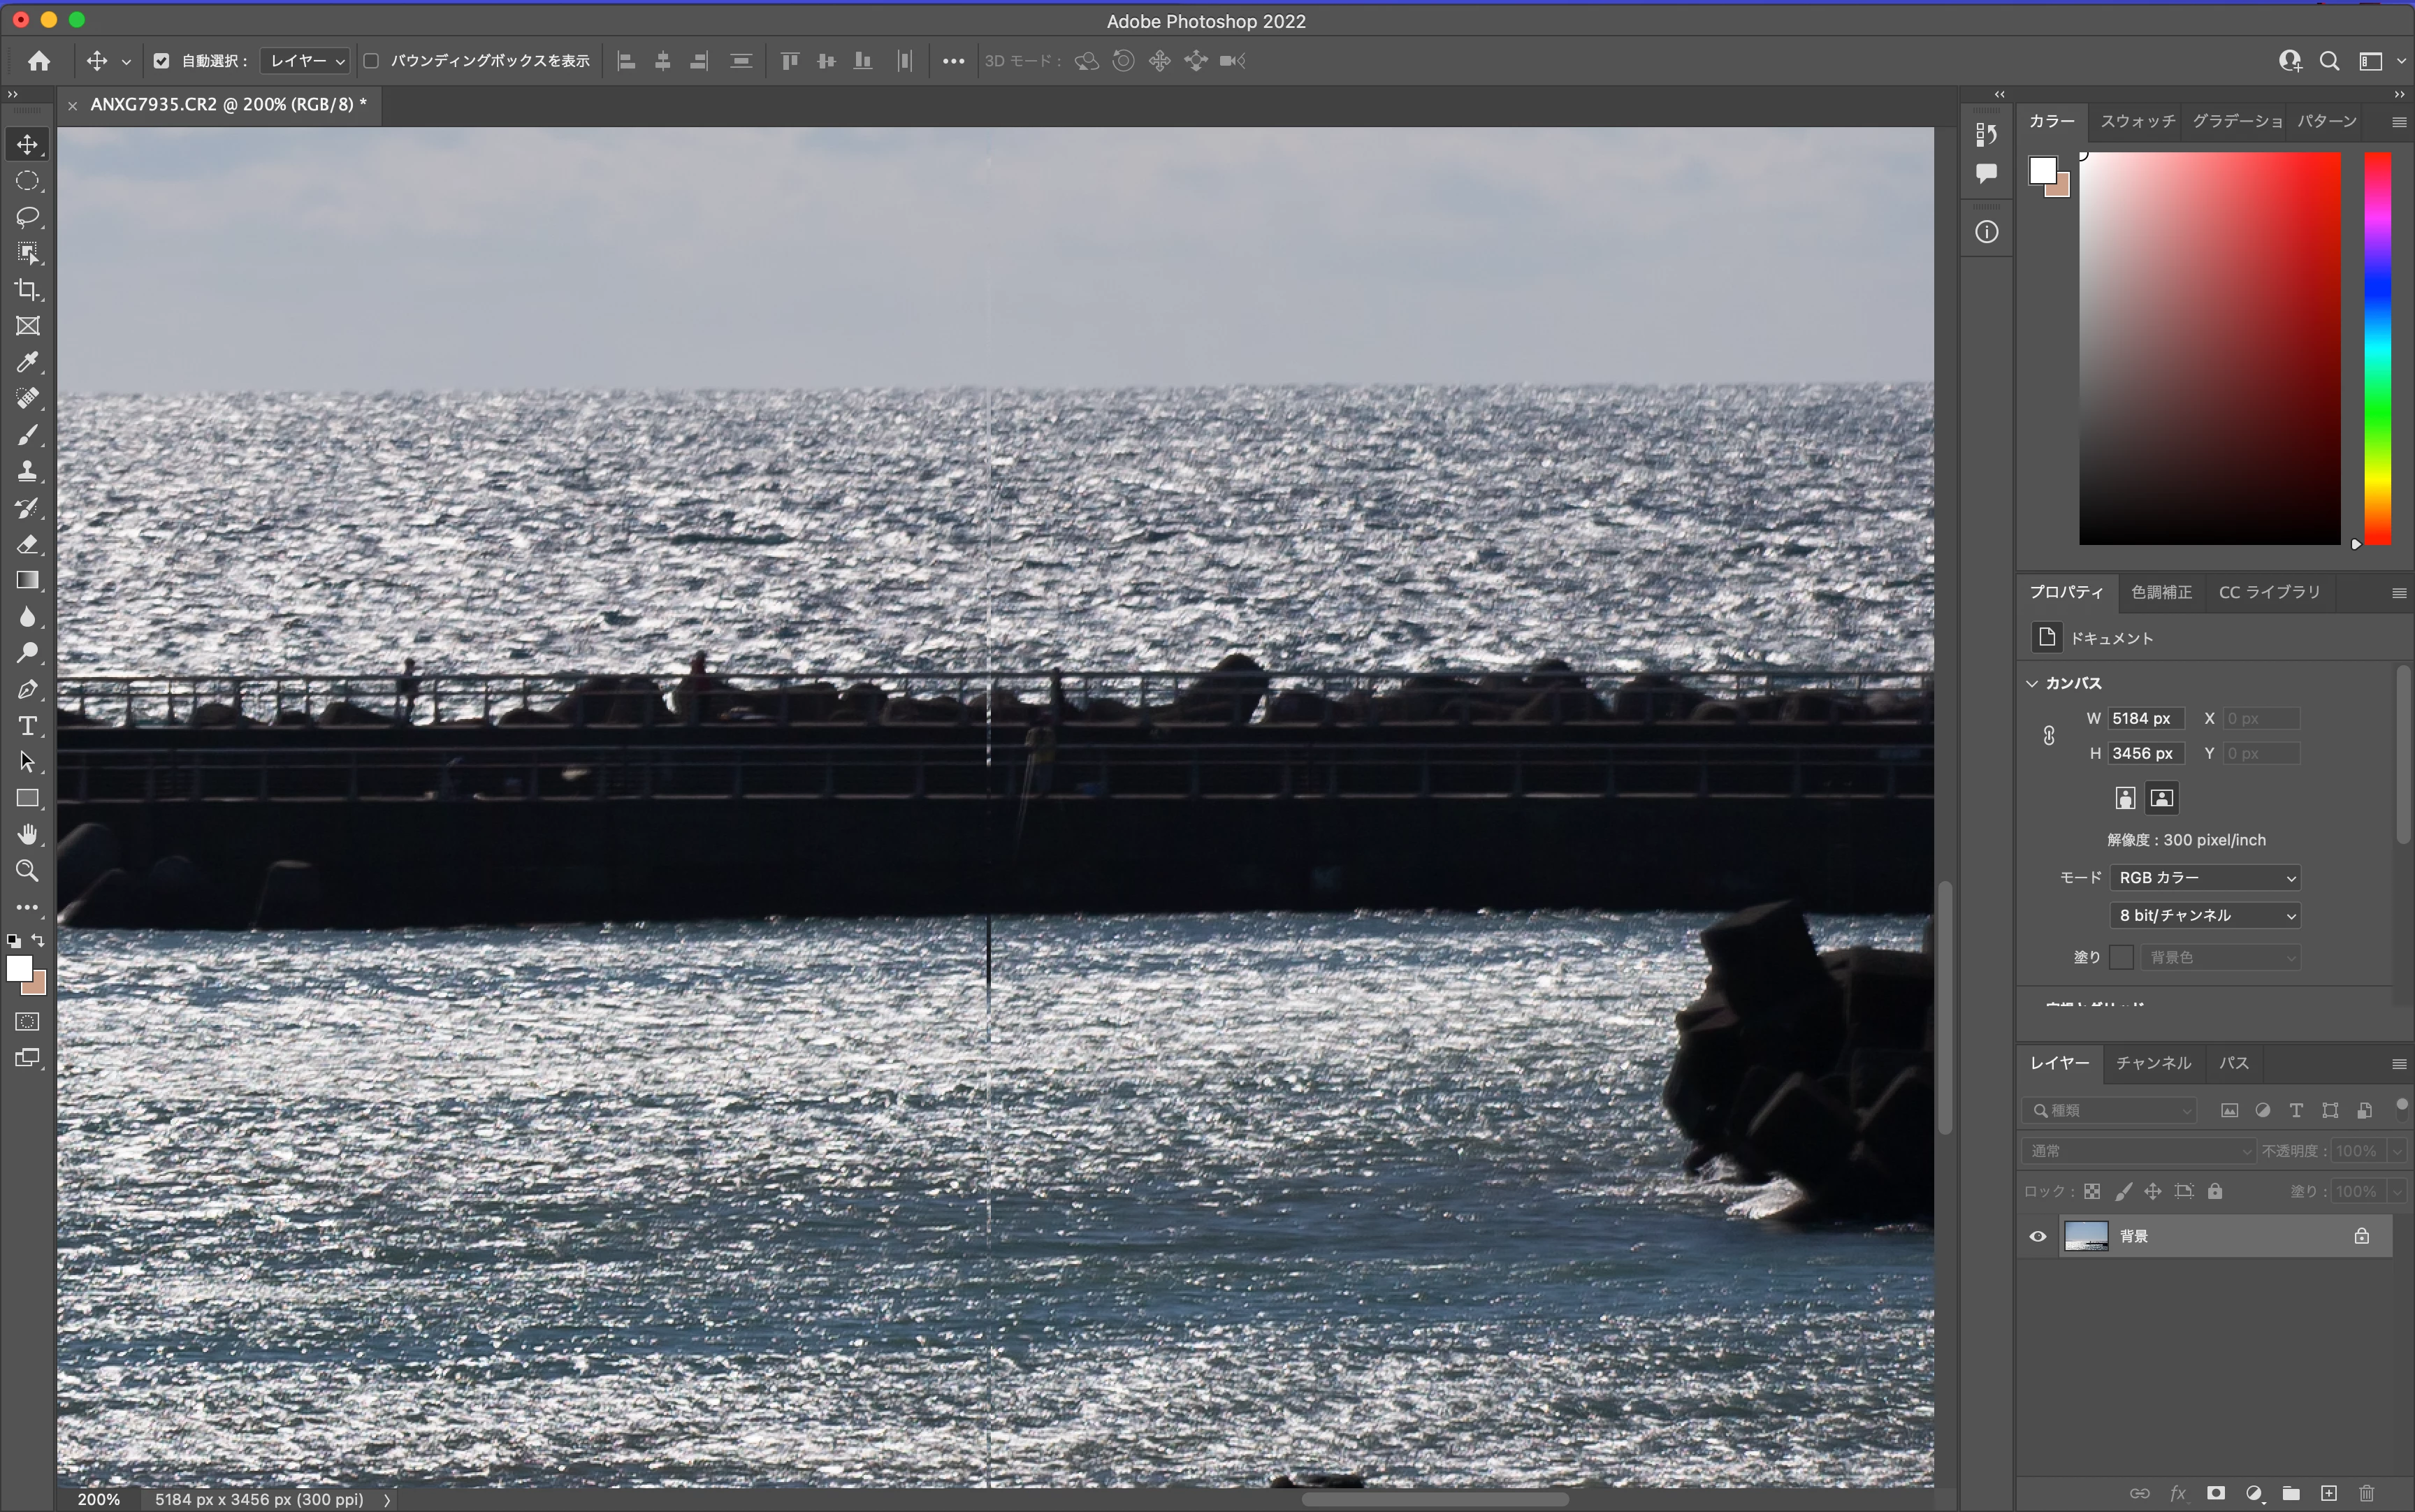Uncheck the 自動選択 checkbox
Viewport: 2415px width, 1512px height.
coord(161,61)
